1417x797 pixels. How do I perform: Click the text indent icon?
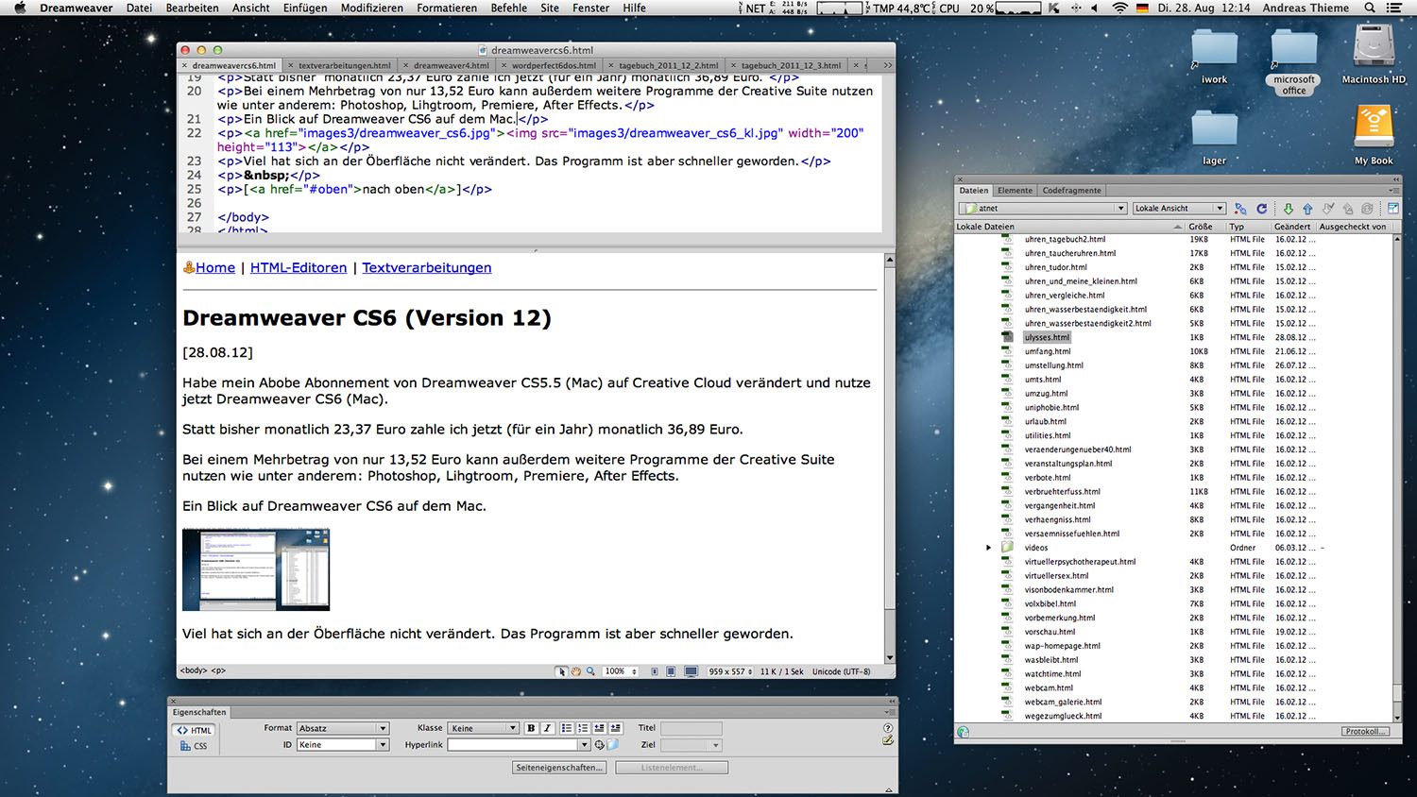[x=616, y=728]
